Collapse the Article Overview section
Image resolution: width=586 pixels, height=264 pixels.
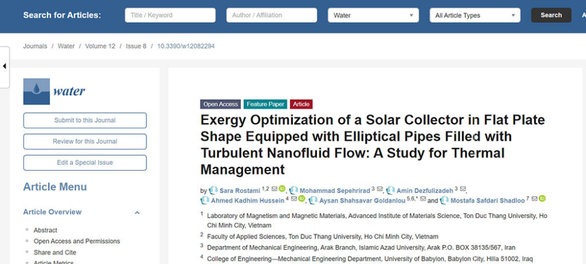click(137, 212)
